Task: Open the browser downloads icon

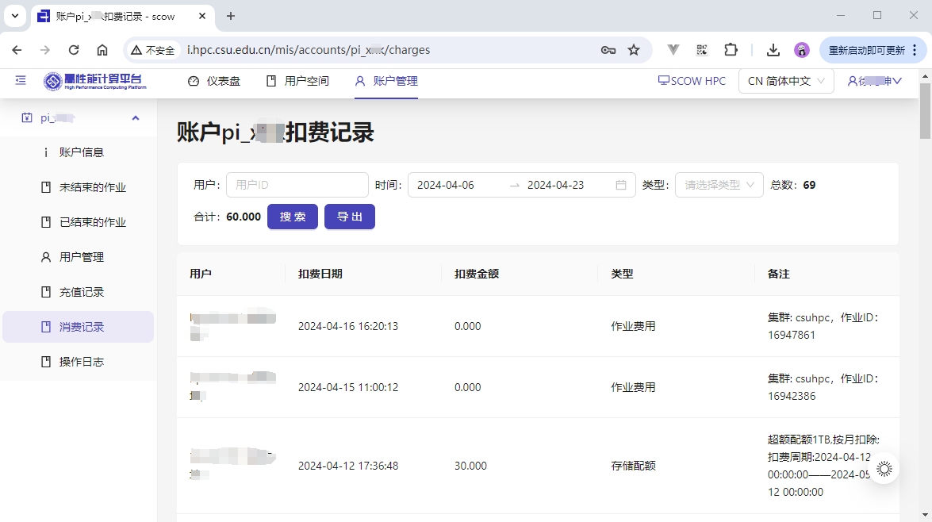Action: pos(773,50)
